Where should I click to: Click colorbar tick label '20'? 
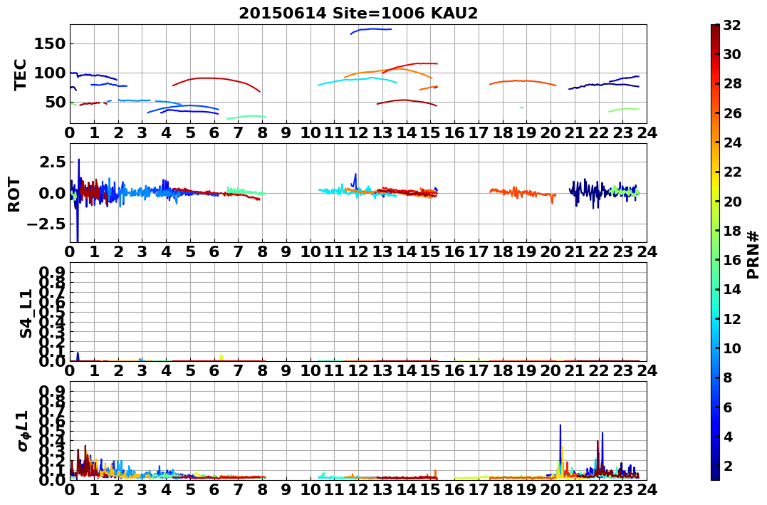pos(732,201)
